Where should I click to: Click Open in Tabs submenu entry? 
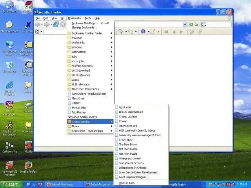tap(141, 183)
